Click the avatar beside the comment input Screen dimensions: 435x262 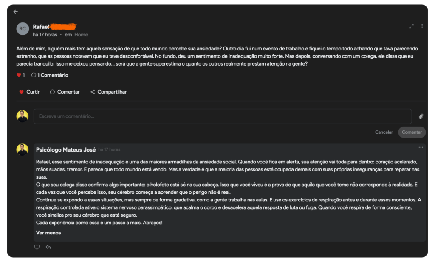[23, 116]
